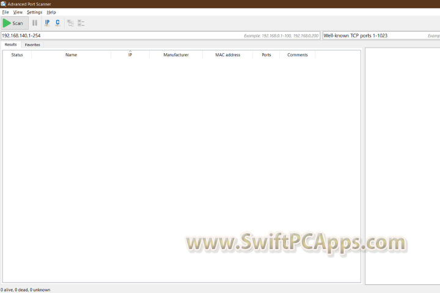The height and width of the screenshot is (293, 440).
Task: Click the green play arrow icon
Action: 7,23
